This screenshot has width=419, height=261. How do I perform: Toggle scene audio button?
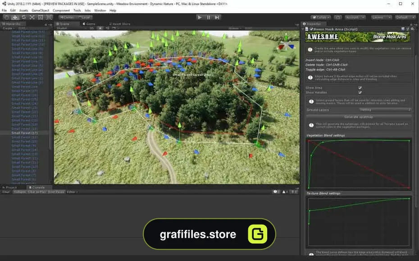click(107, 28)
